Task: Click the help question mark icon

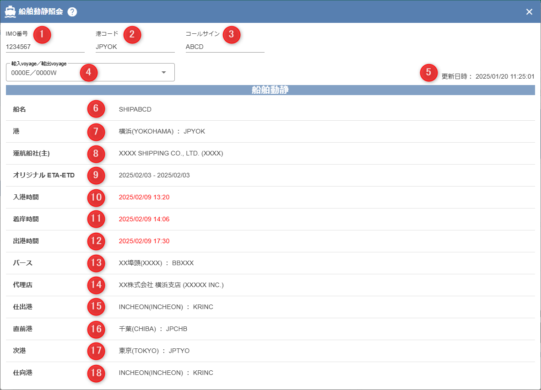Action: pyautogui.click(x=72, y=12)
